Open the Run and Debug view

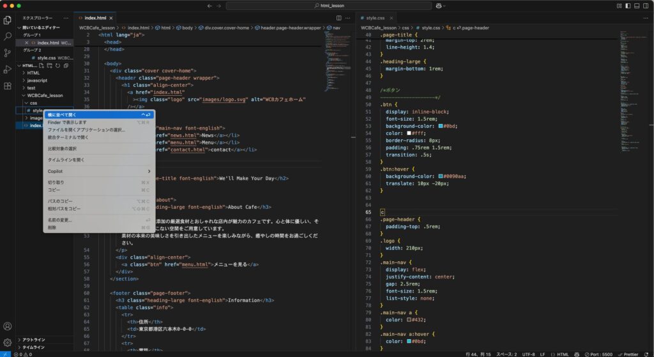[8, 69]
